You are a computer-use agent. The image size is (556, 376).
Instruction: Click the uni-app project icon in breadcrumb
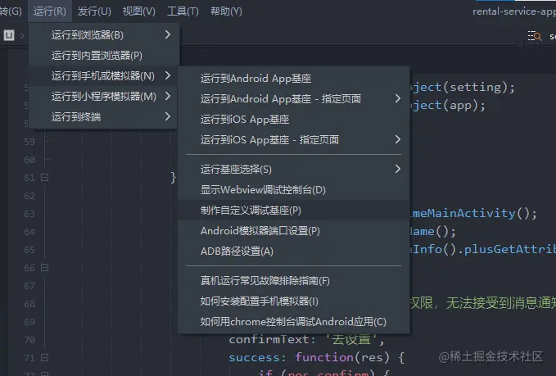coord(9,35)
